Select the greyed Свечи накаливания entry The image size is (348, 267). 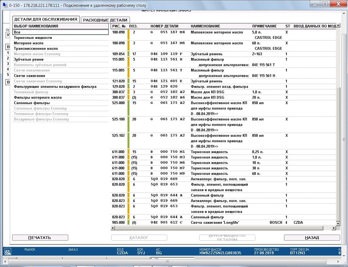click(60, 70)
